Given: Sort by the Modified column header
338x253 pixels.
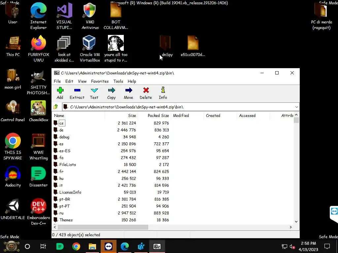Looking at the screenshot, I should click(187, 116).
